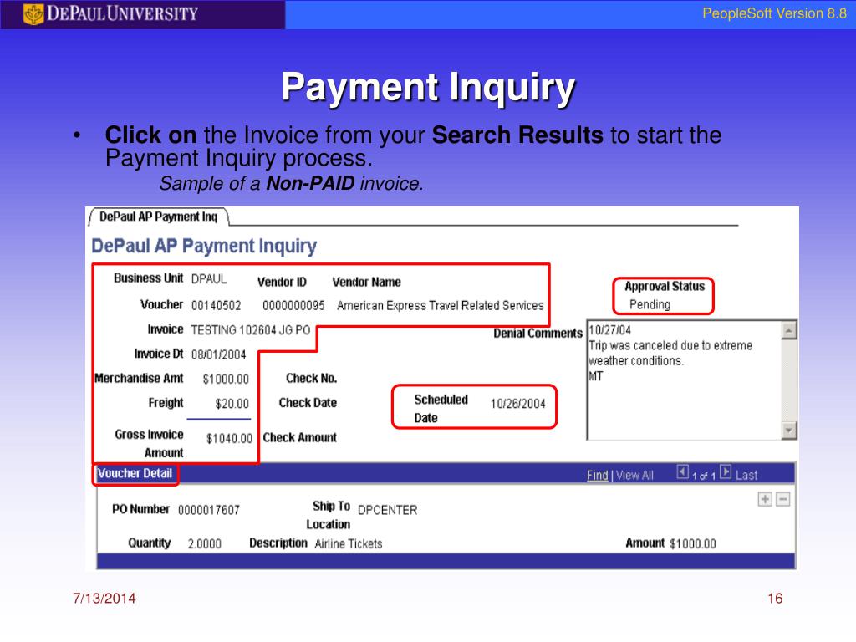The image size is (856, 642).
Task: Click the Denial Comments scrollbar track
Action: tap(789, 380)
